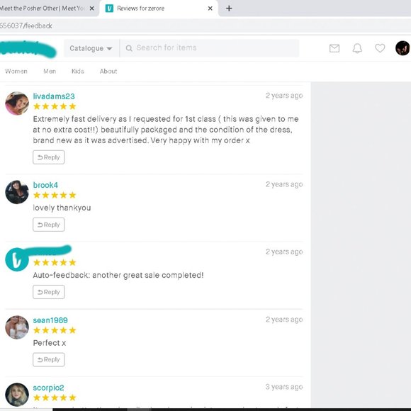Click livadams23's profile picture
411x411 pixels.
[17, 103]
